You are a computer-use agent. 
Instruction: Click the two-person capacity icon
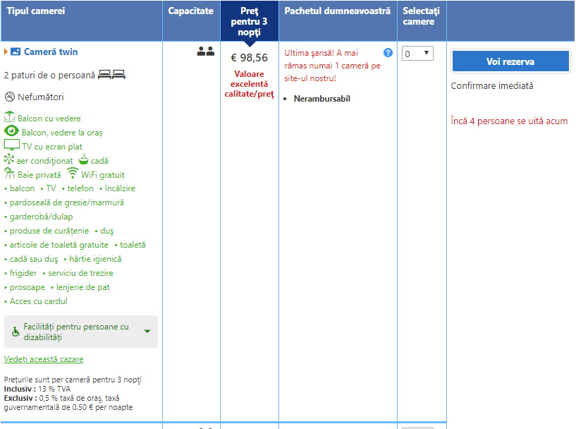[205, 52]
